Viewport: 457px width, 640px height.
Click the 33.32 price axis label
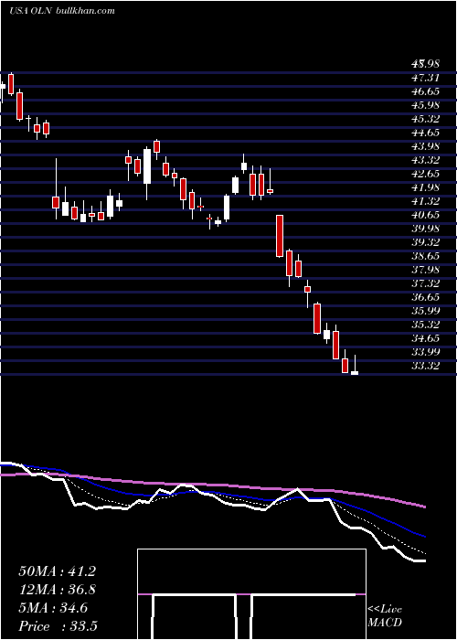[426, 366]
